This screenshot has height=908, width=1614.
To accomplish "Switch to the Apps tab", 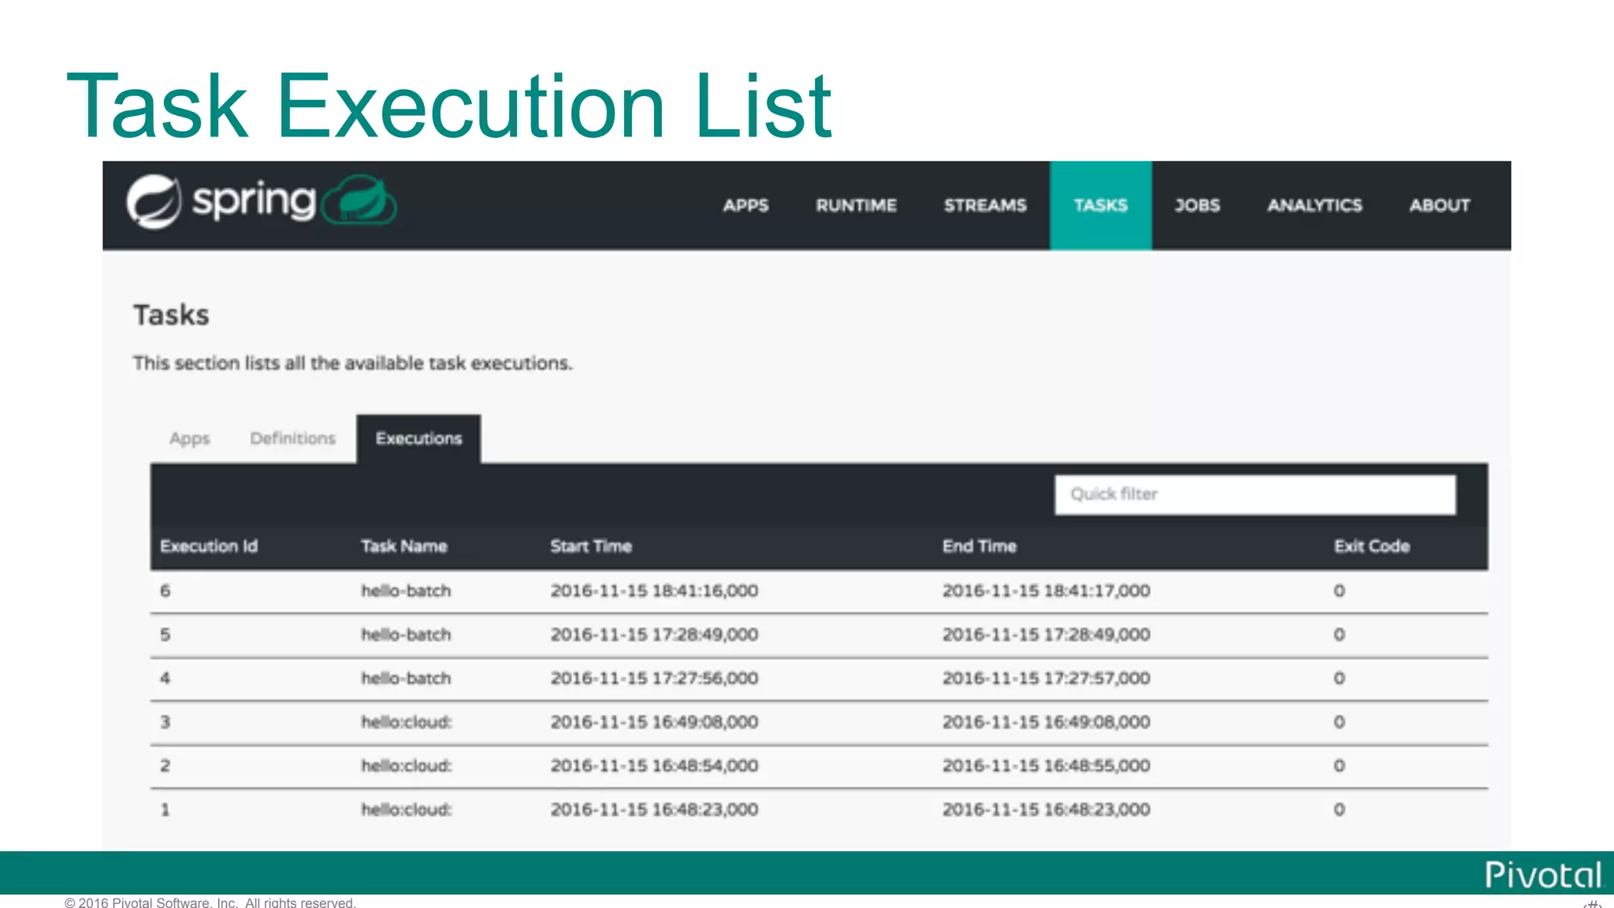I will [190, 438].
